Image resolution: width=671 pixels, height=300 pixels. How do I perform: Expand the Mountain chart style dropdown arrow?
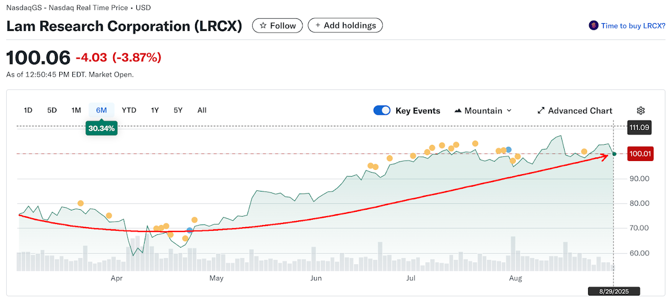pyautogui.click(x=509, y=111)
